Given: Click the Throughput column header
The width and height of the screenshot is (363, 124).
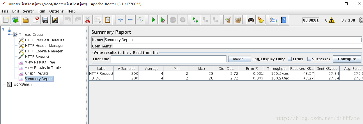Looking at the screenshot, I should tap(277, 68).
